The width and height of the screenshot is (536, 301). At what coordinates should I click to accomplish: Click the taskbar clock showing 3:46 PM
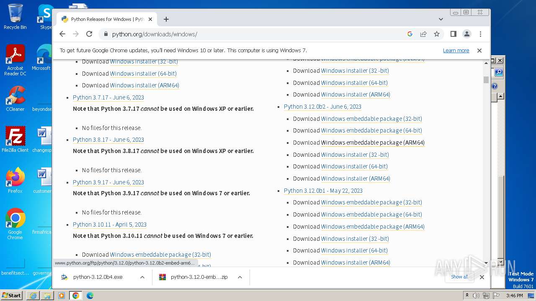(x=514, y=296)
